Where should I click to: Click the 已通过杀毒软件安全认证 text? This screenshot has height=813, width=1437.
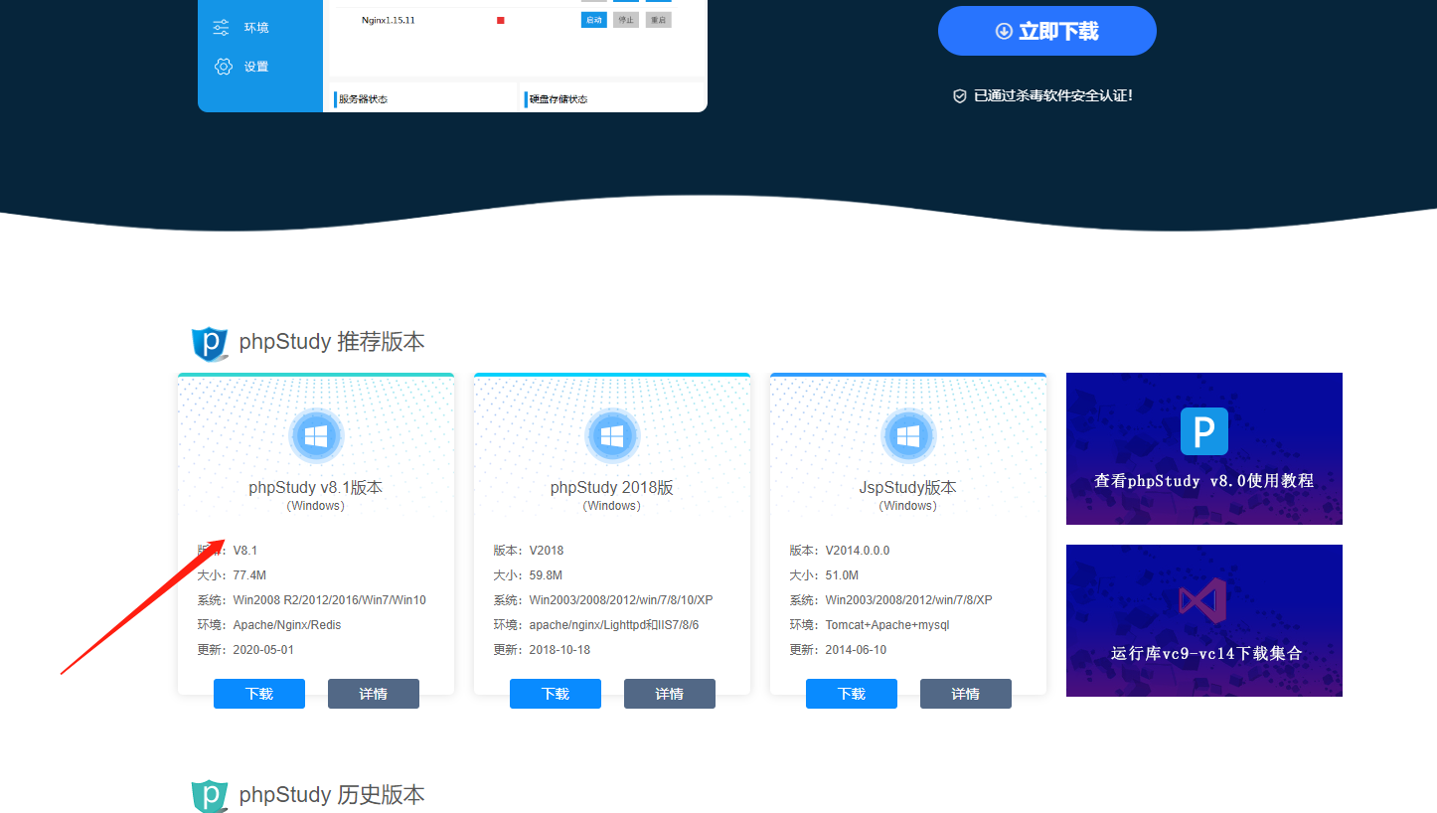[x=1053, y=95]
